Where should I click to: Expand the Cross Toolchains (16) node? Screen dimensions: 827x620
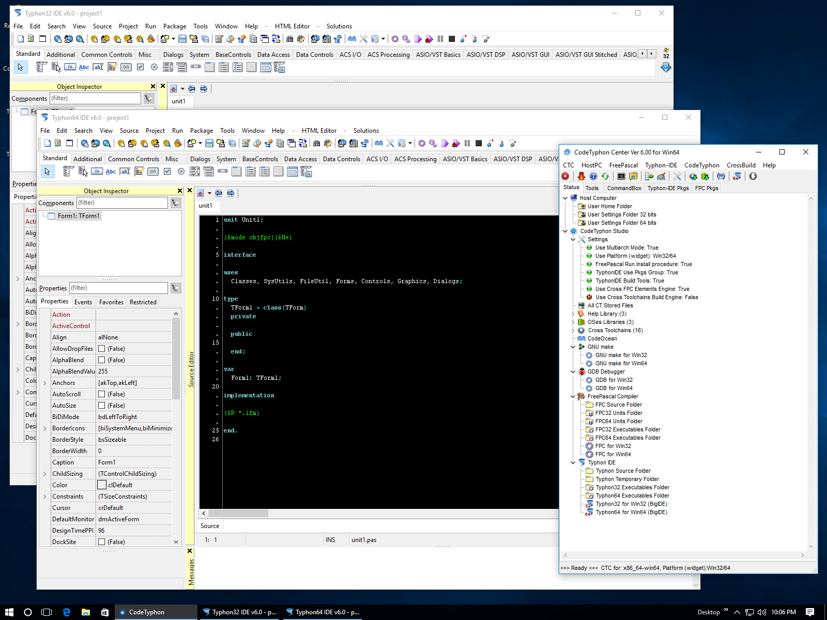pos(573,330)
